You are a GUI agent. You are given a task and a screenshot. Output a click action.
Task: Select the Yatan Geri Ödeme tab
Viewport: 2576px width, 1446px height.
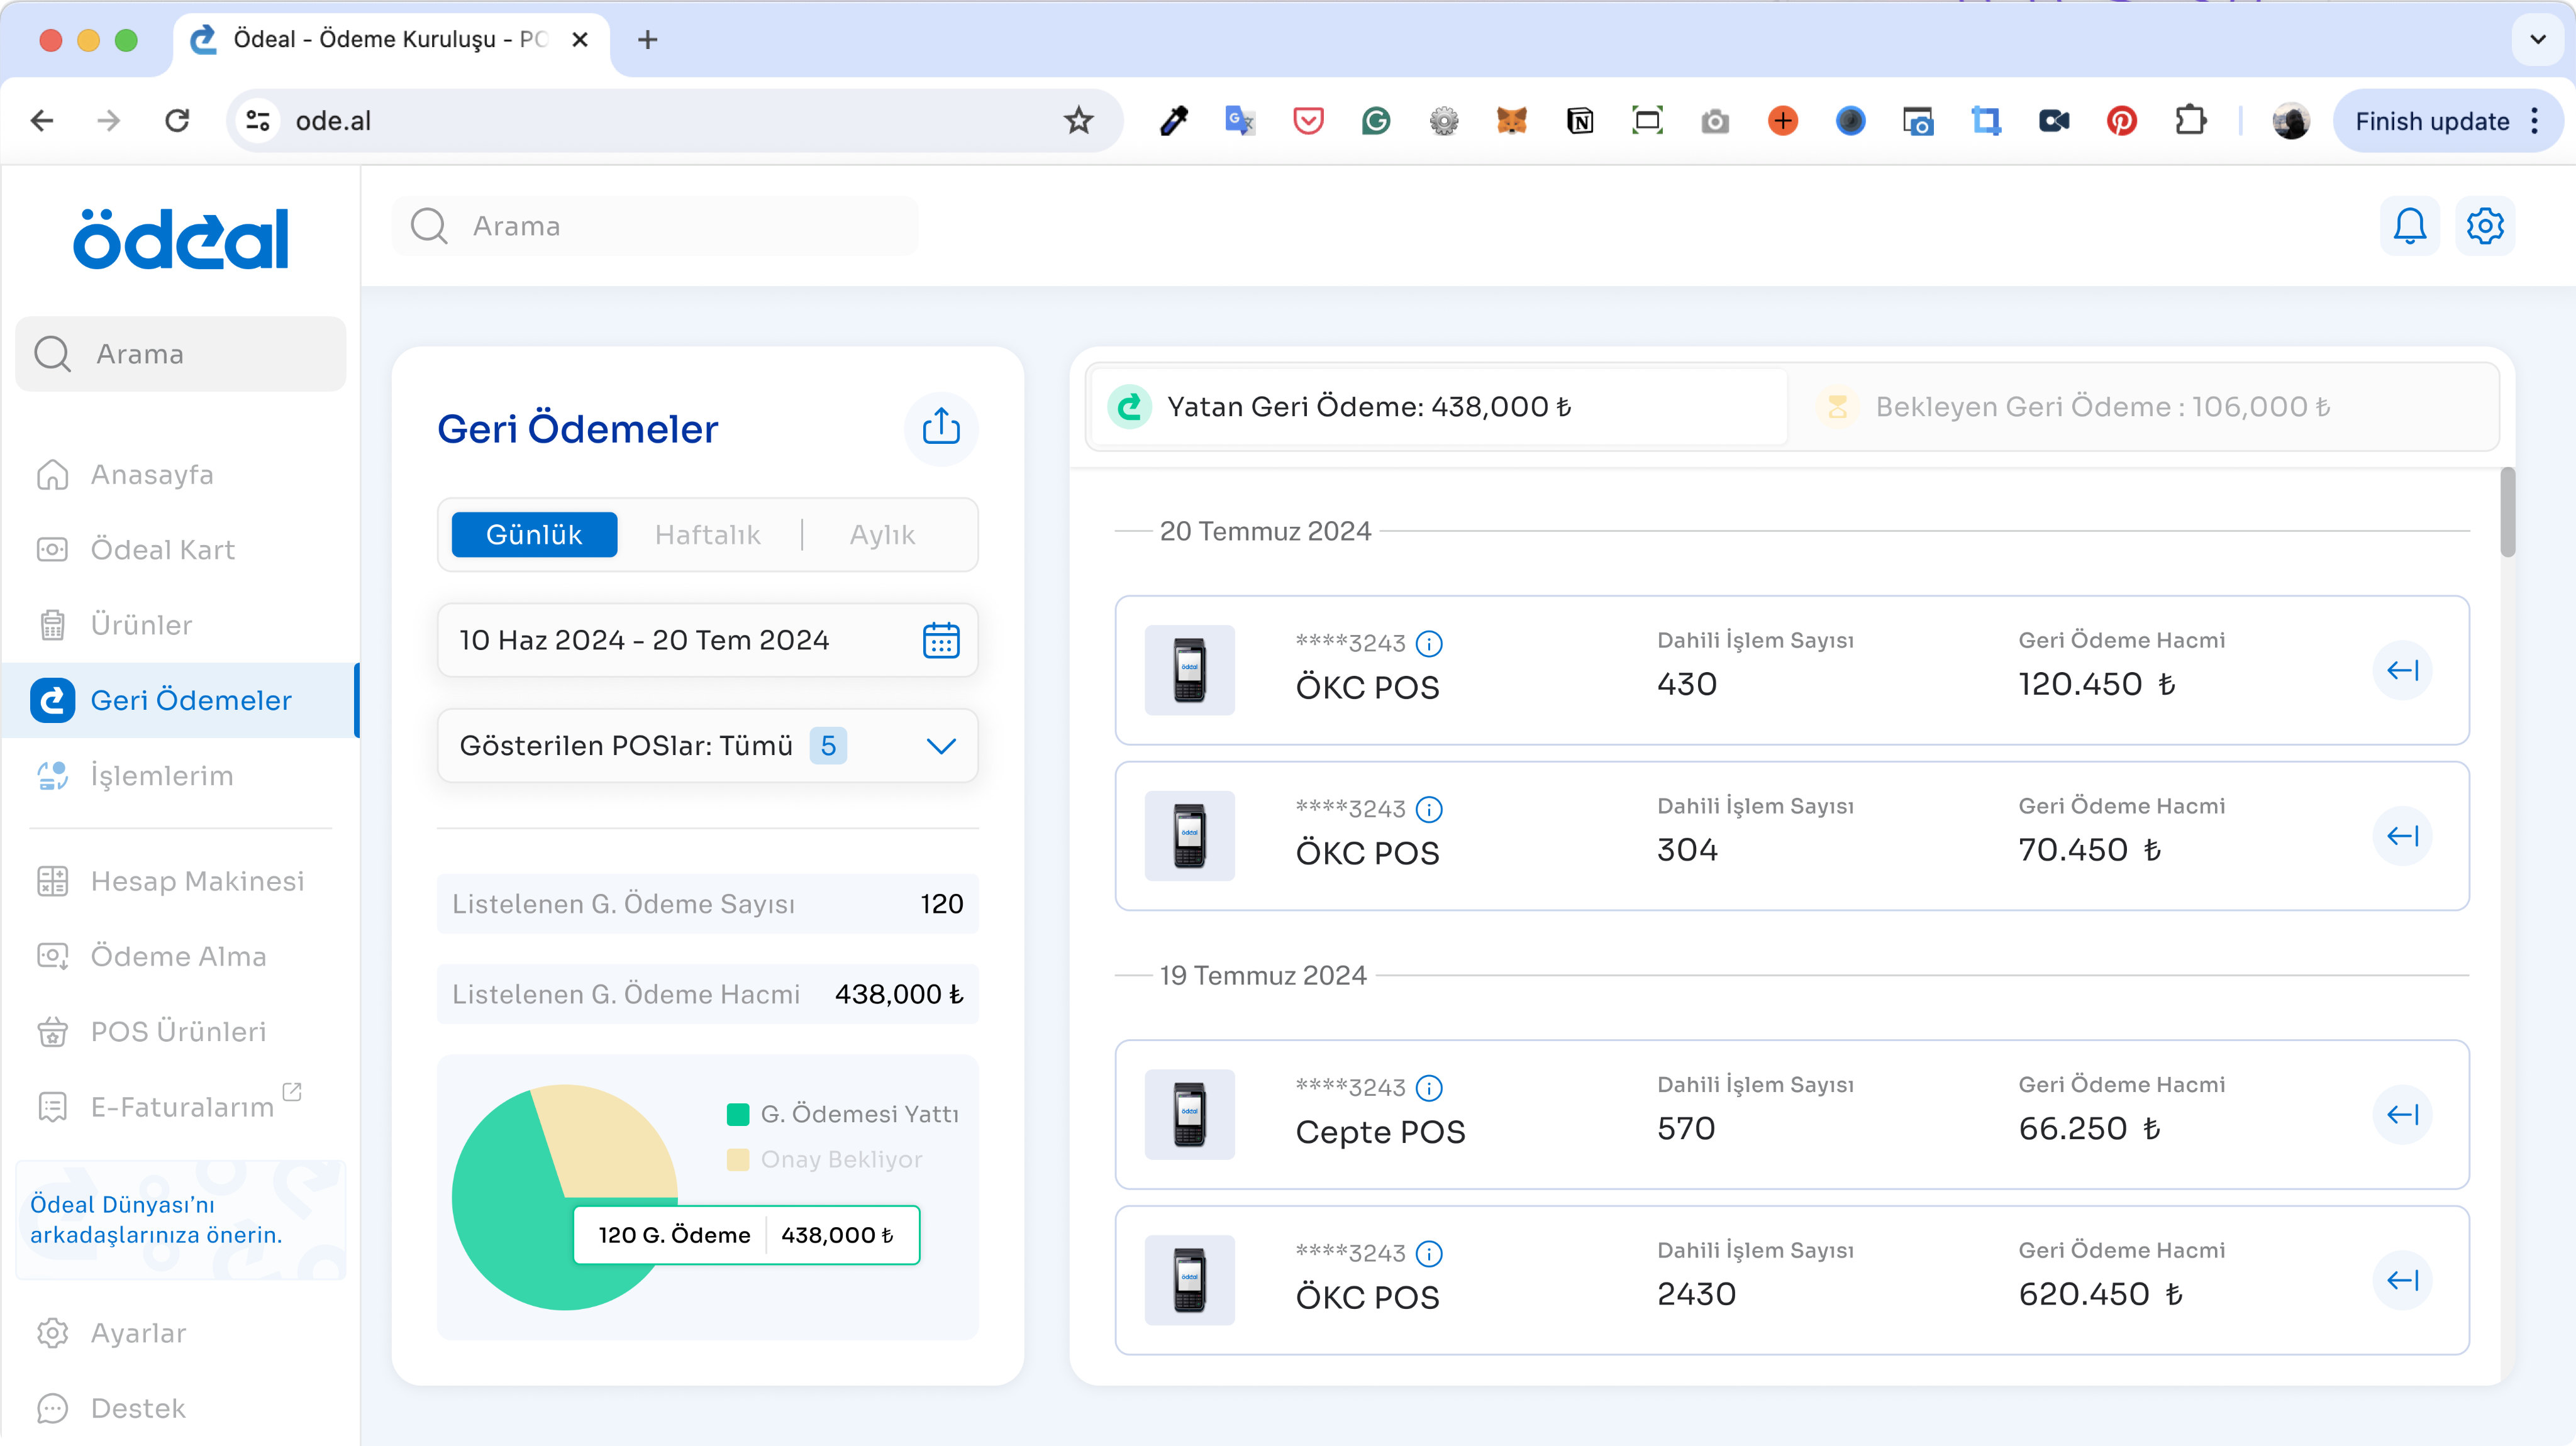(x=1437, y=407)
